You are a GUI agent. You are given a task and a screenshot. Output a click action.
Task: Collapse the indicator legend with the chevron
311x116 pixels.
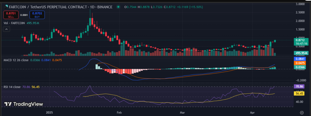click(x=7, y=29)
